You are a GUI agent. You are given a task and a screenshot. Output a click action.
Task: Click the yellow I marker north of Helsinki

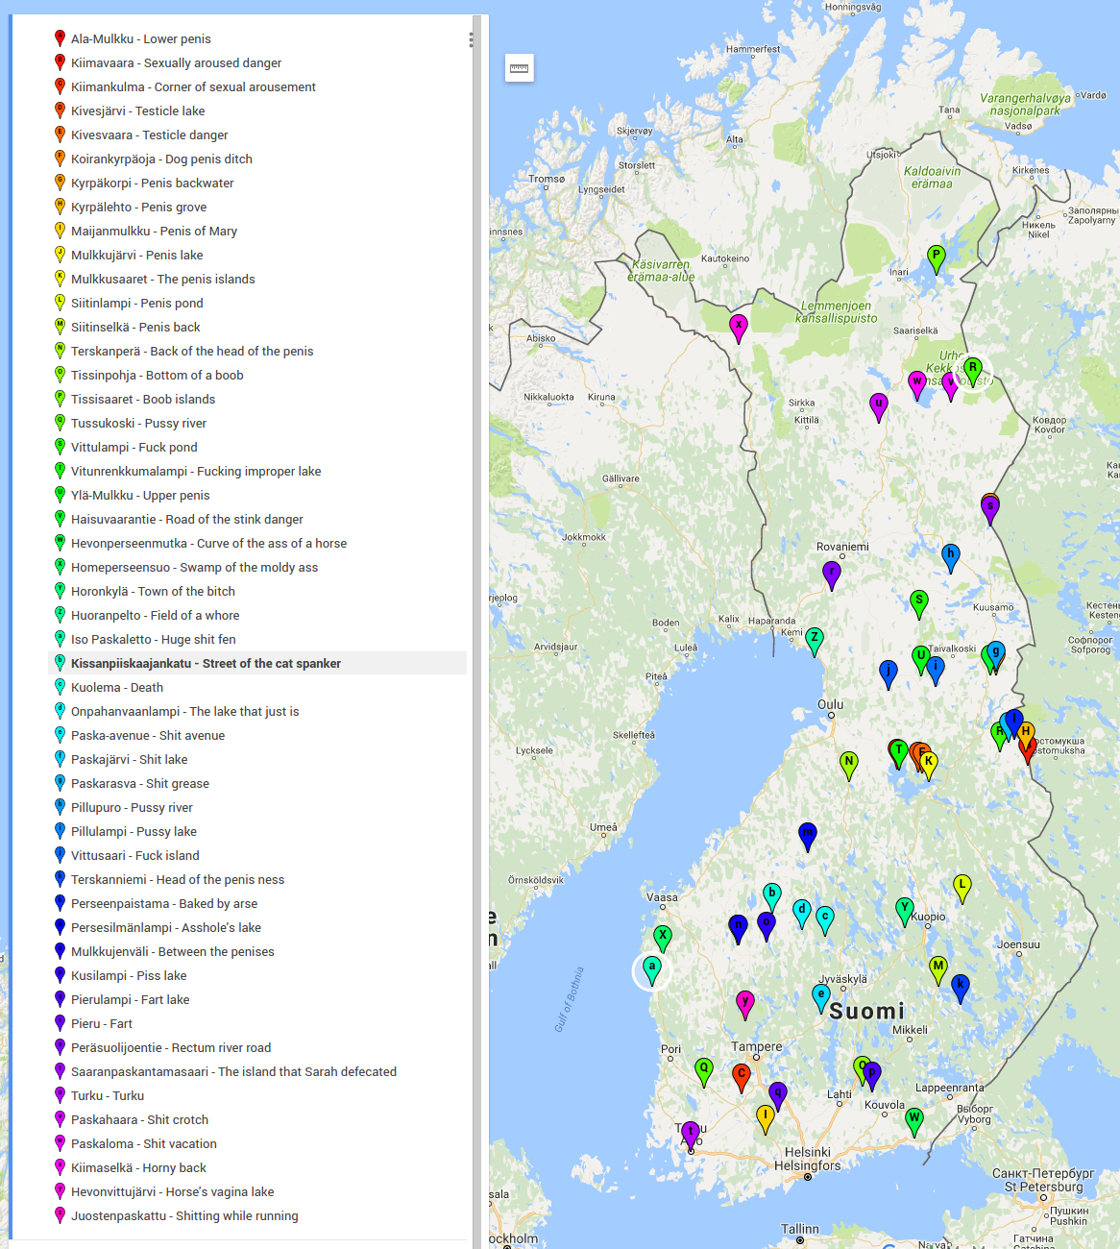766,1119
